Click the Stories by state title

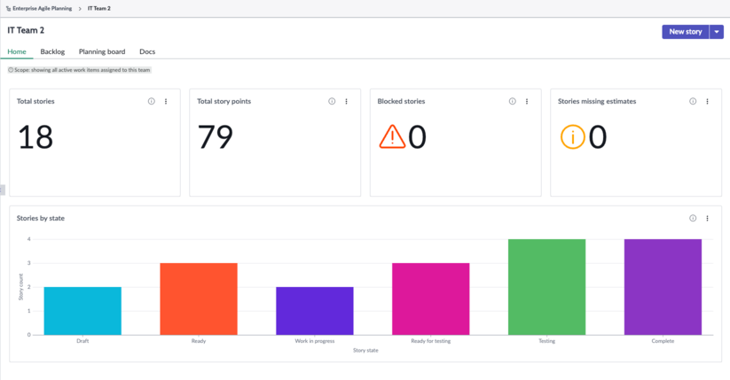click(x=41, y=218)
